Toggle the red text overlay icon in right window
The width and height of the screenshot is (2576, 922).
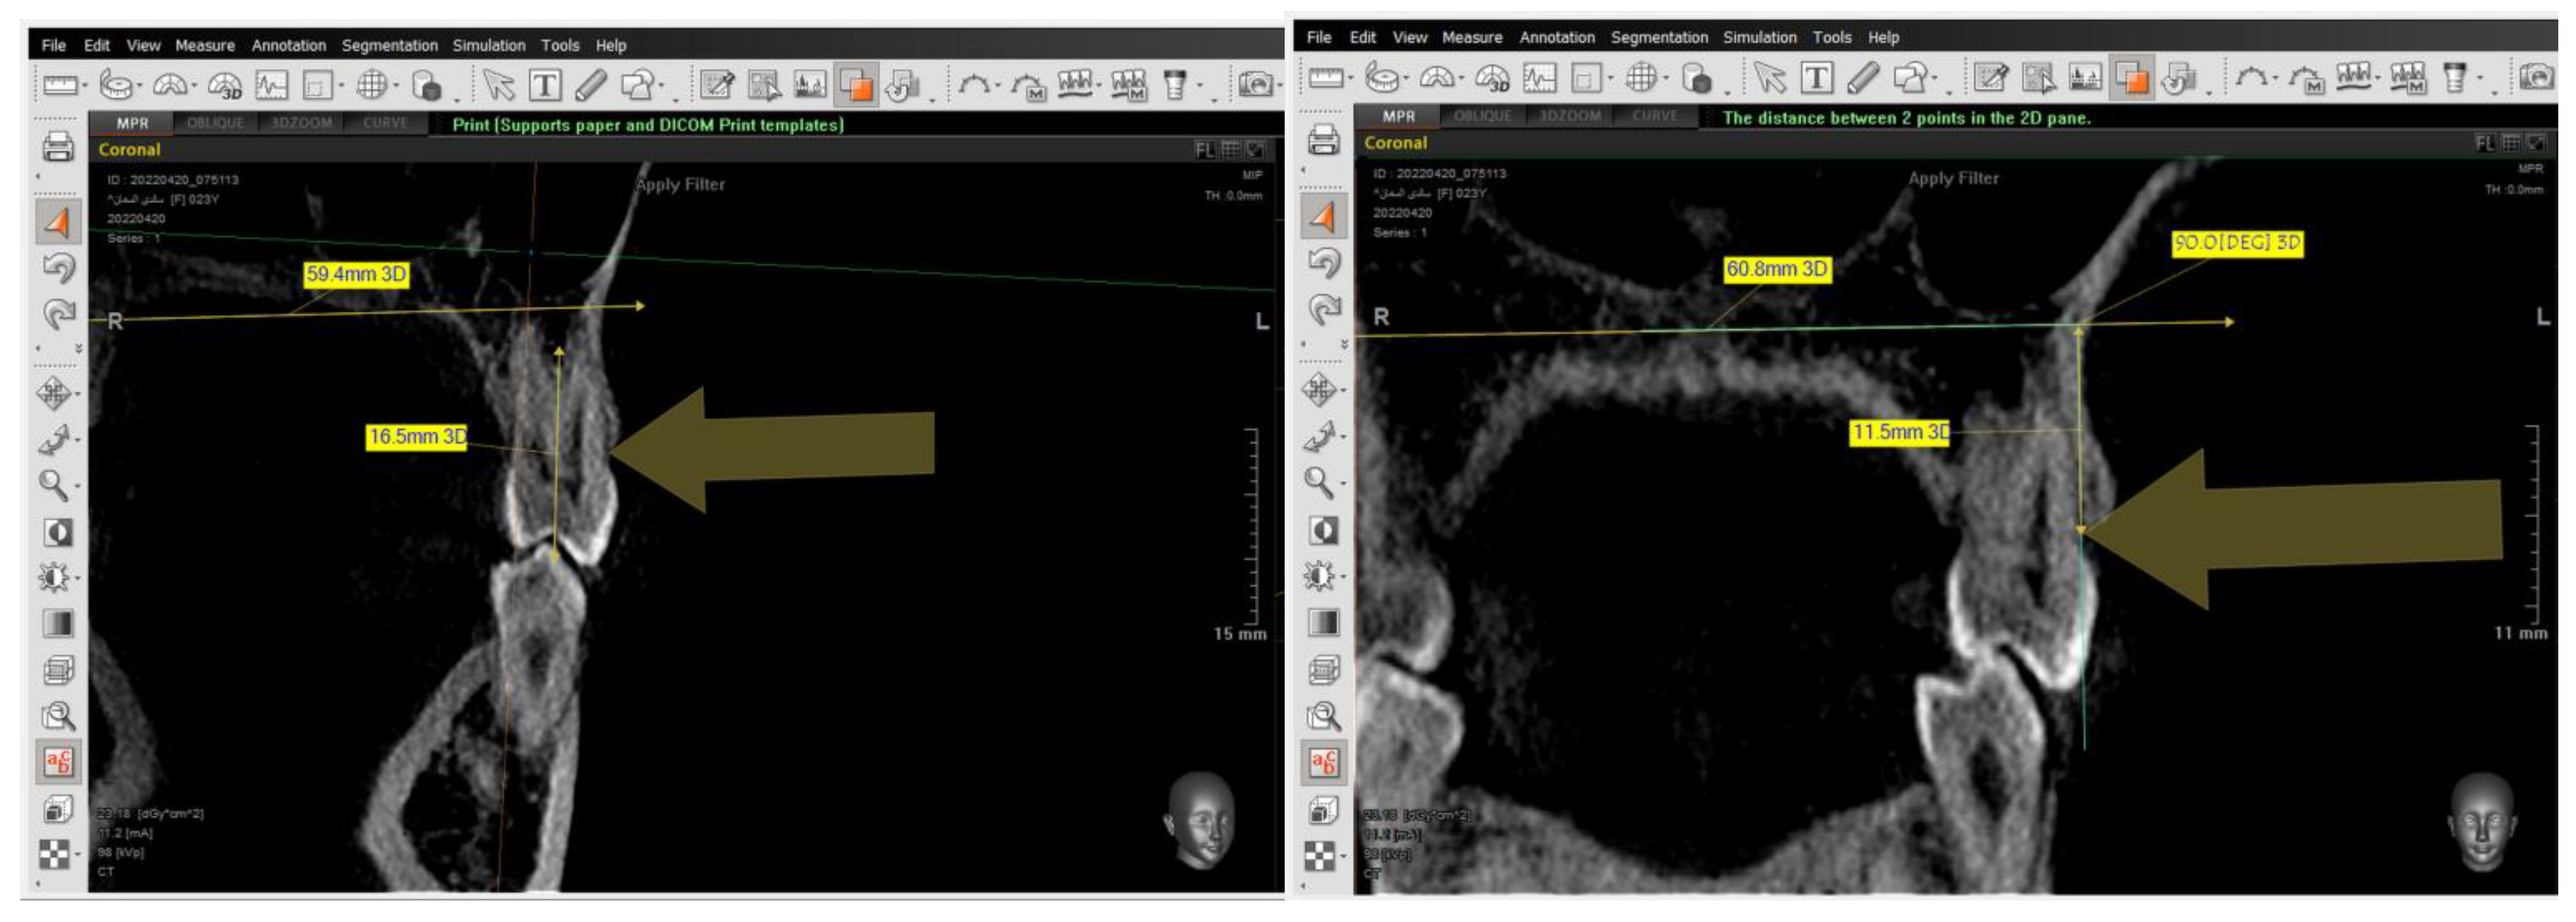coord(1322,763)
